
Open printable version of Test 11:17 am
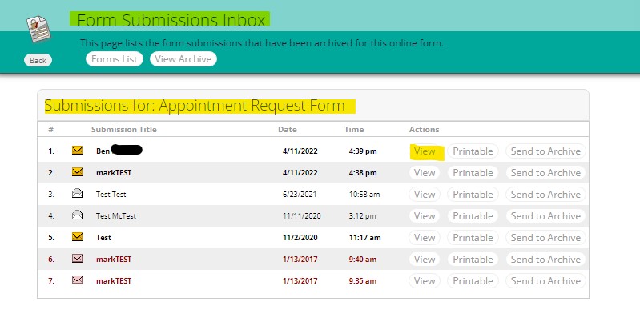click(x=473, y=238)
